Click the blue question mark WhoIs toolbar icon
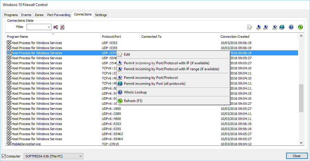 coord(291,27)
